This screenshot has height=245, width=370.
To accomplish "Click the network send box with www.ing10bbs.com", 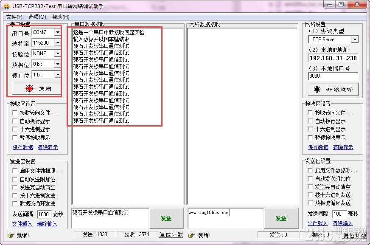I will pyautogui.click(x=226, y=218).
